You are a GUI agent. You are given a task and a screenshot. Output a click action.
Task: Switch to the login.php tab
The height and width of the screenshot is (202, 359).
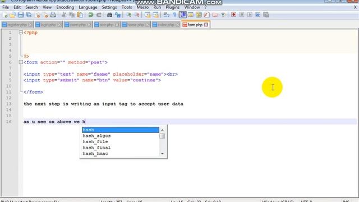point(48,25)
